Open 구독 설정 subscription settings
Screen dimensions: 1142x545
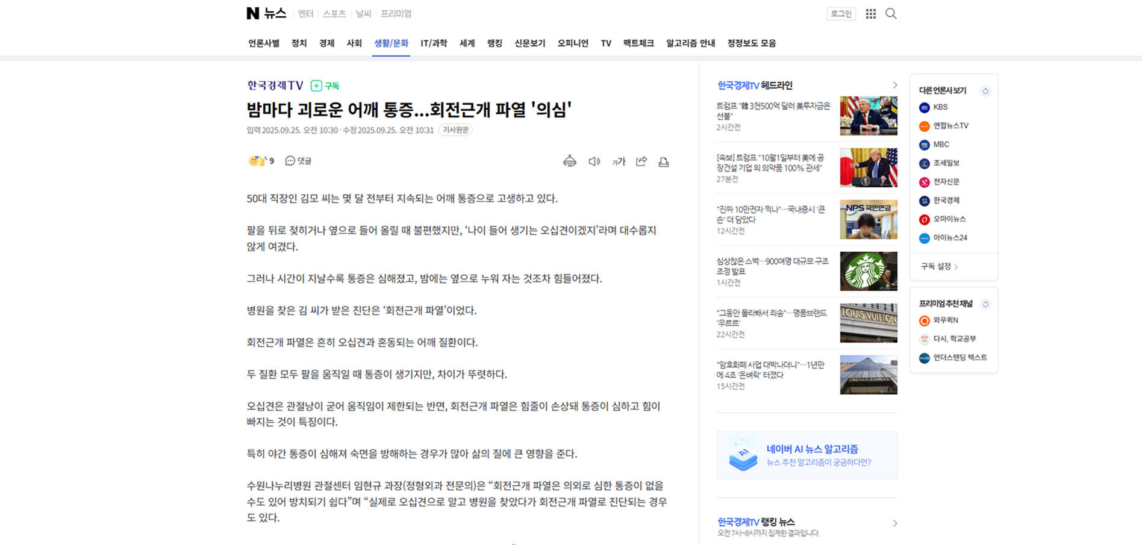(x=939, y=267)
